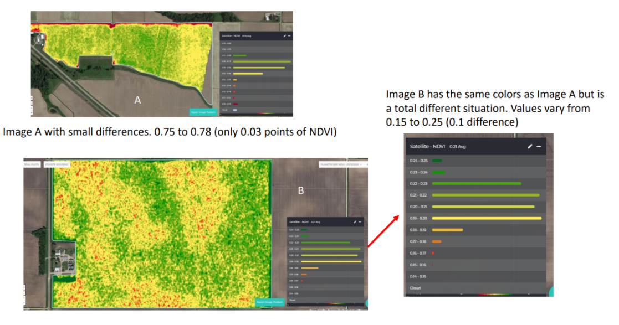Image resolution: width=619 pixels, height=325 pixels.
Task: Click the dark green 0.24-0.25 bar swatch
Action: tap(437, 161)
